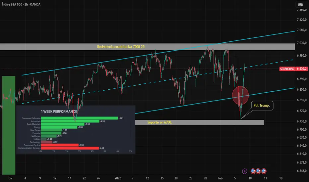Click the Utilities sector label
This screenshot has width=309, height=182.
coord(37,139)
